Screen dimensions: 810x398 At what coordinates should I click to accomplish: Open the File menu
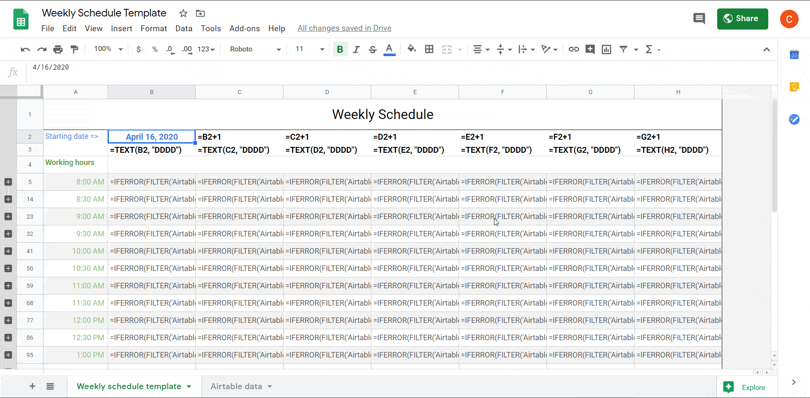48,28
